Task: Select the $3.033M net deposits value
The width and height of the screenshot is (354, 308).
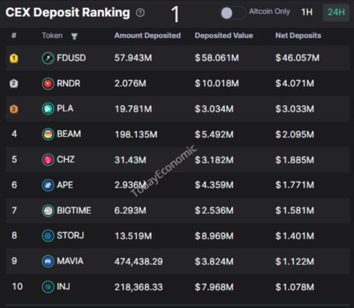Action: 295,109
